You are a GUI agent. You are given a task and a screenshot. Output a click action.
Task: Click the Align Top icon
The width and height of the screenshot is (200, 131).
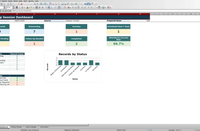click(x=46, y=7)
